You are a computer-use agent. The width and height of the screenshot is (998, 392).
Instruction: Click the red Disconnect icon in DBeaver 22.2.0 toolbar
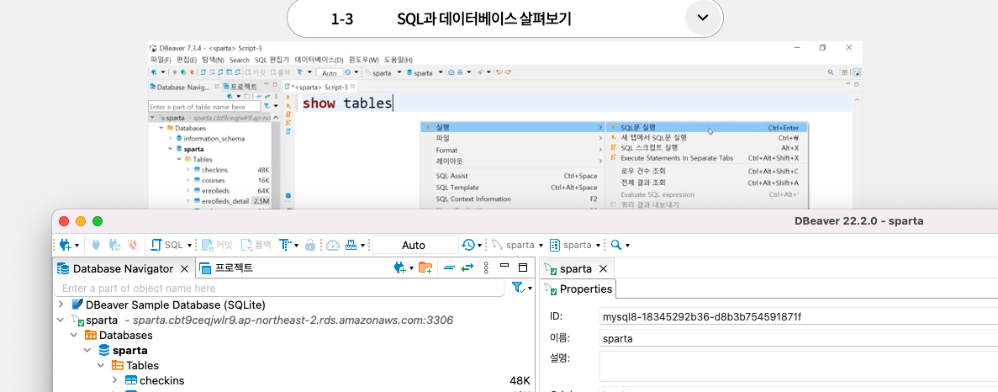(132, 245)
